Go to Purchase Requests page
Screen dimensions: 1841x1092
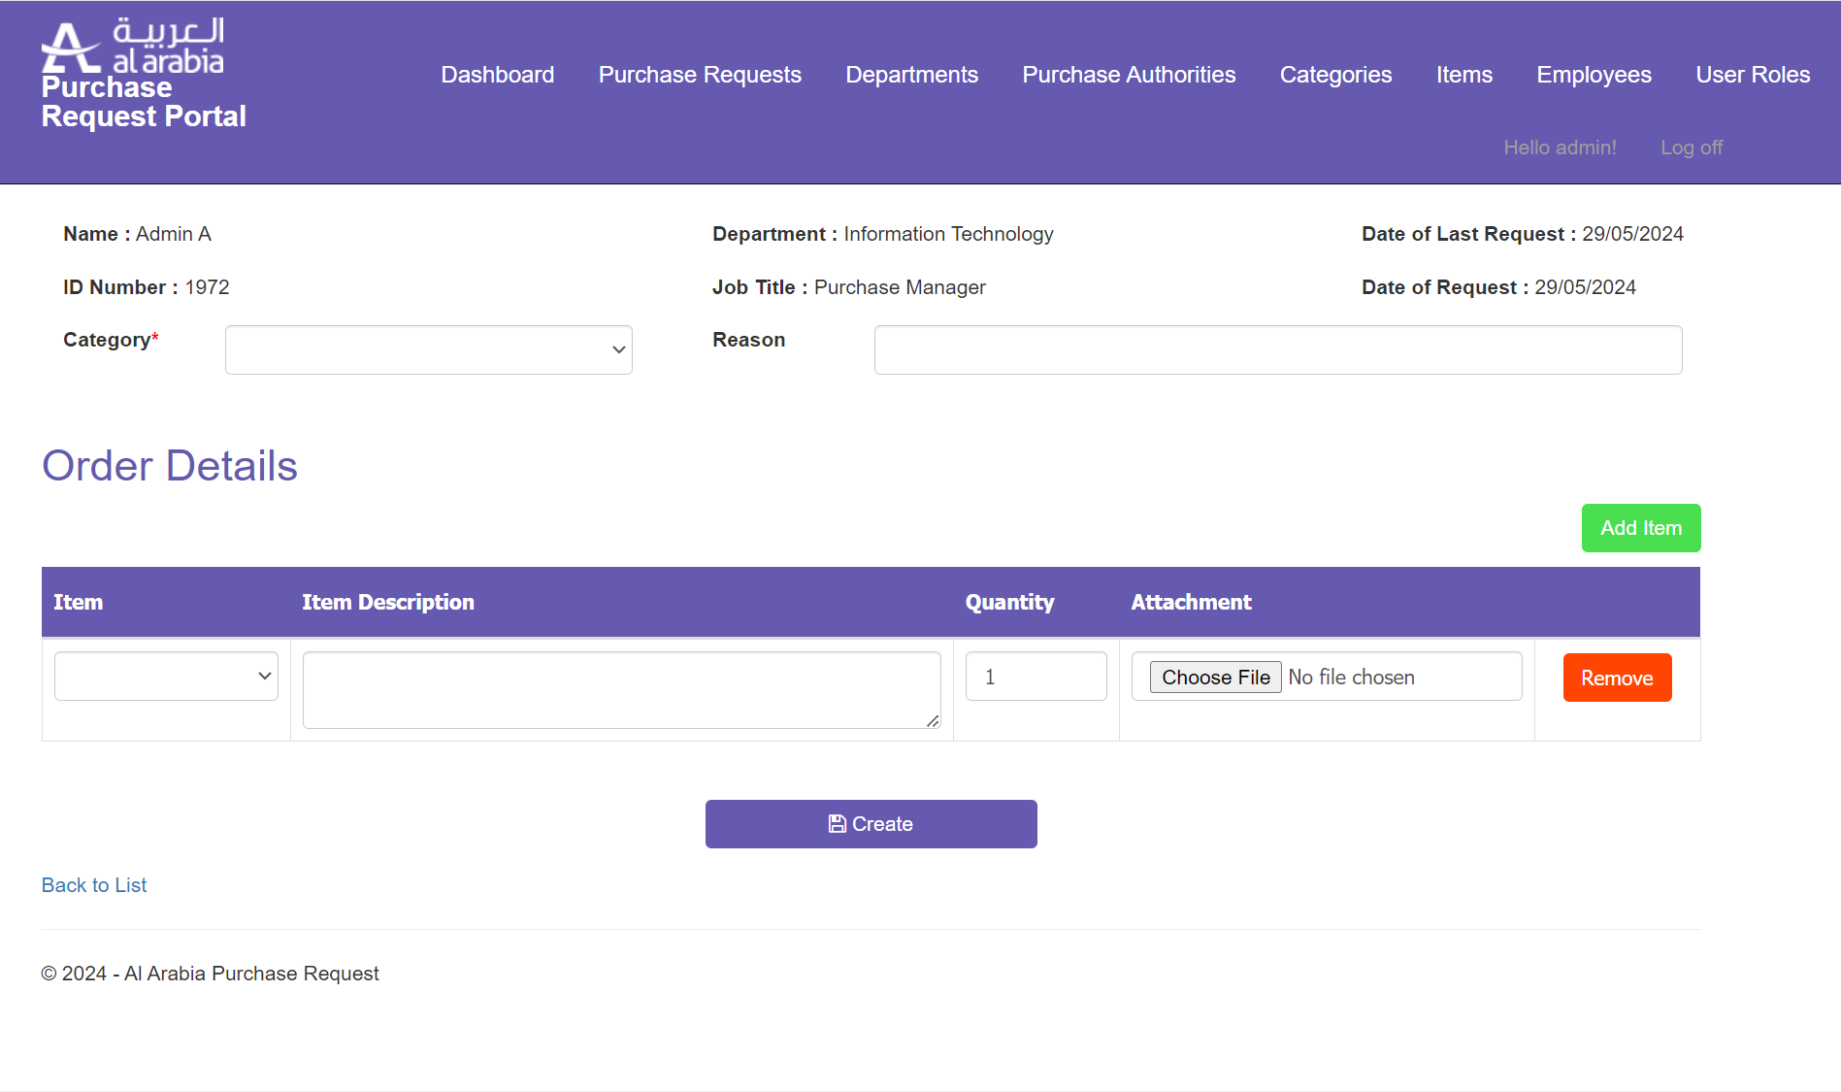pos(699,75)
